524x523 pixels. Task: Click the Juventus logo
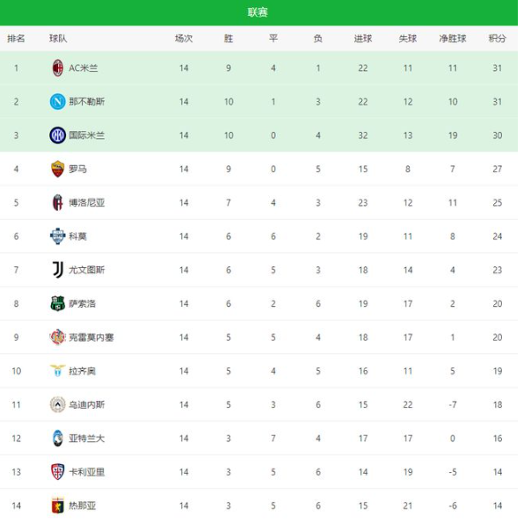pos(58,270)
